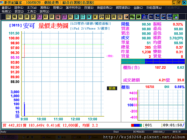This screenshot has width=187, height=140.
Task: Click the 興 toolbar button
Action: (114, 17)
